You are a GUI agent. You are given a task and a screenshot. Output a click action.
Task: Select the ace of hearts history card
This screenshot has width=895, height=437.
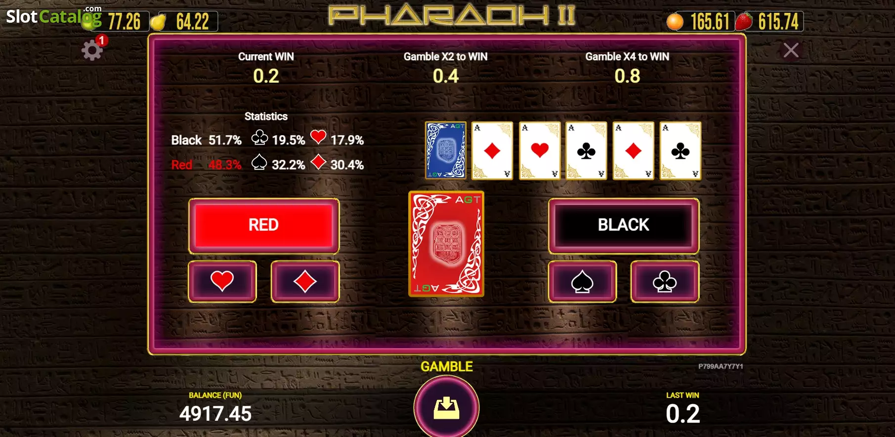coord(540,150)
